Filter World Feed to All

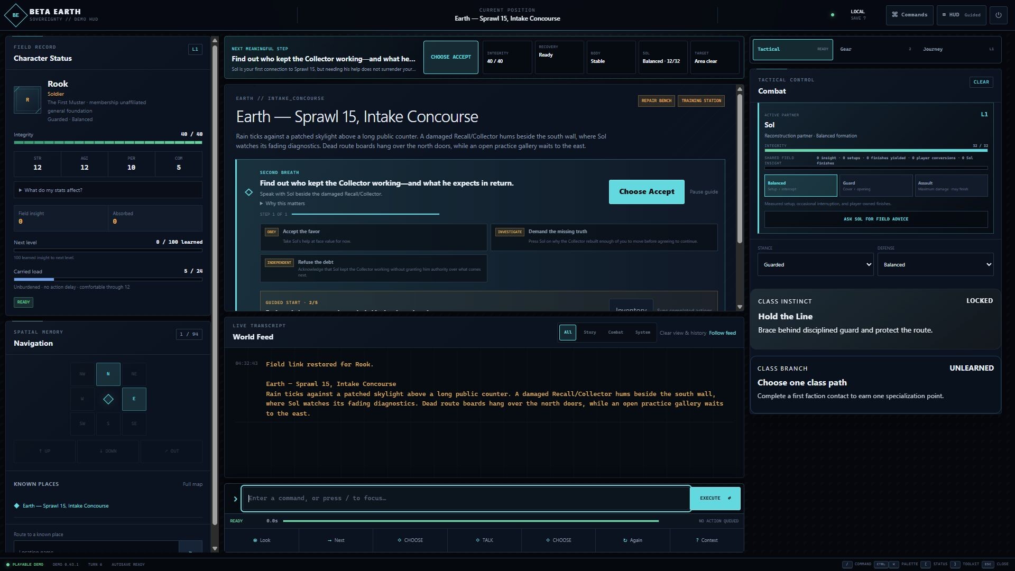coord(567,333)
